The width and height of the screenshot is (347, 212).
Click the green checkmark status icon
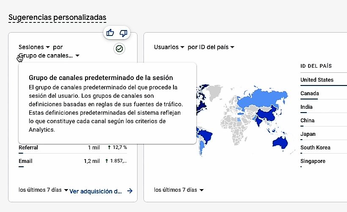click(119, 49)
